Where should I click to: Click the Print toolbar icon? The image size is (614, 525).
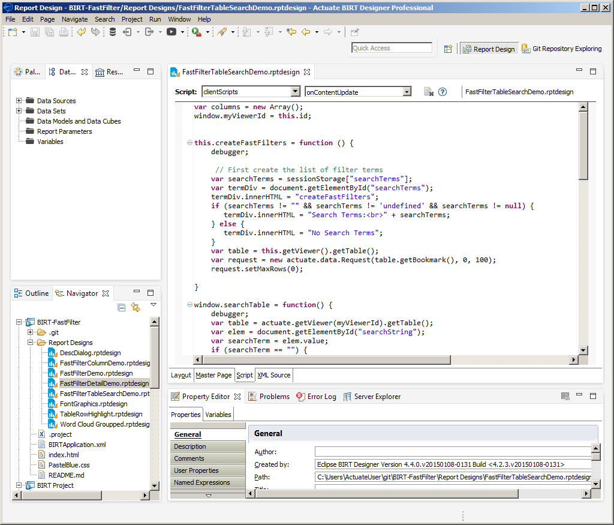pos(64,32)
